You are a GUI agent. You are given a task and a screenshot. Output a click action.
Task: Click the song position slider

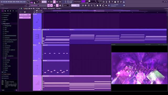click(39, 5)
